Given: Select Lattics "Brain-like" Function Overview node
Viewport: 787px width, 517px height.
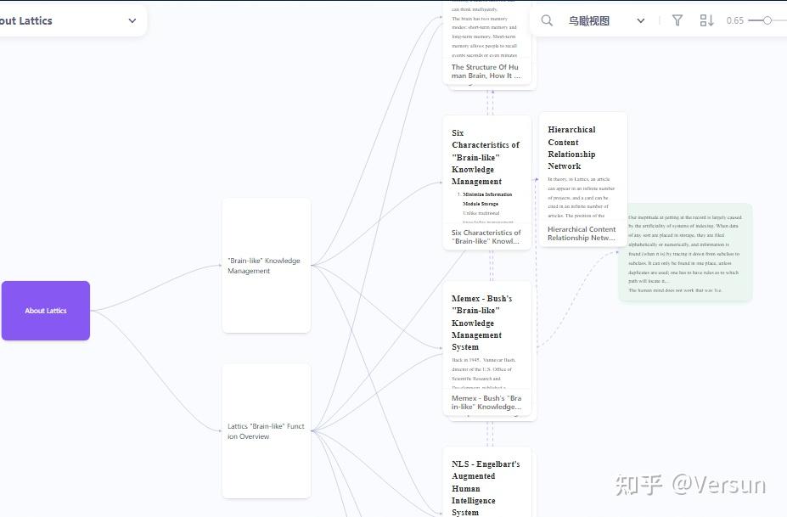Looking at the screenshot, I should 267,431.
